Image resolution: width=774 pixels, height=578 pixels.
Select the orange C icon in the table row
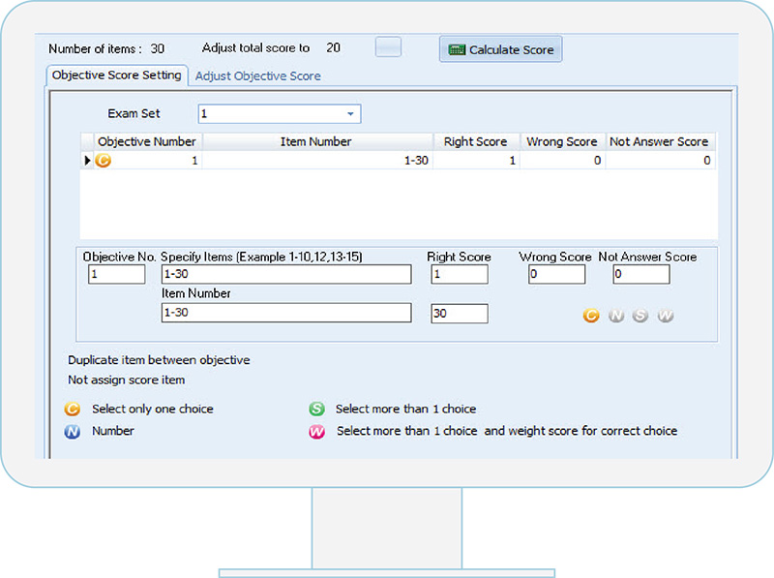click(104, 161)
